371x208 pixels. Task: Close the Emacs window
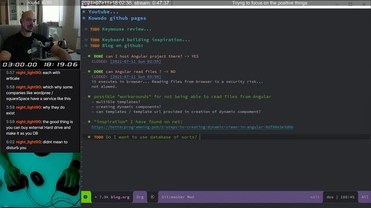[364, 4]
